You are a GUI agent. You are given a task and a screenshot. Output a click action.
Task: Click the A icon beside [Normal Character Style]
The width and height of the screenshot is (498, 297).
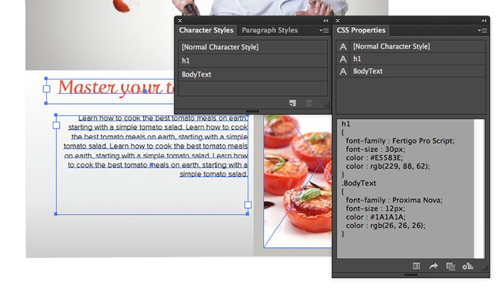(343, 47)
